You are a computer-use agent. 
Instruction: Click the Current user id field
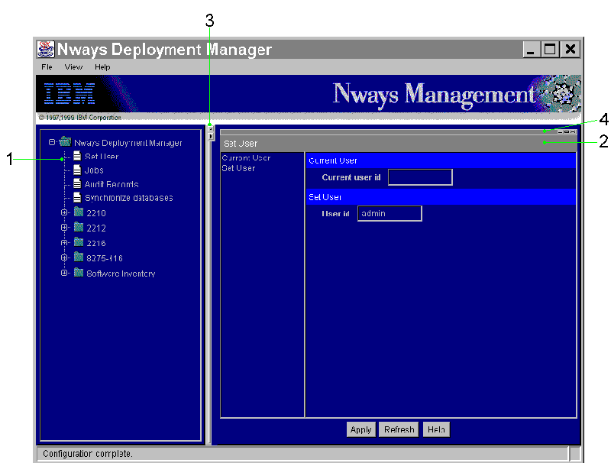(x=420, y=177)
